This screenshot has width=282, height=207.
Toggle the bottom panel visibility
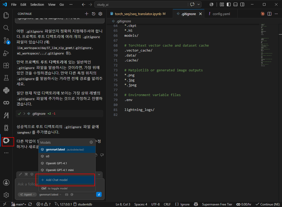(x=235, y=4)
